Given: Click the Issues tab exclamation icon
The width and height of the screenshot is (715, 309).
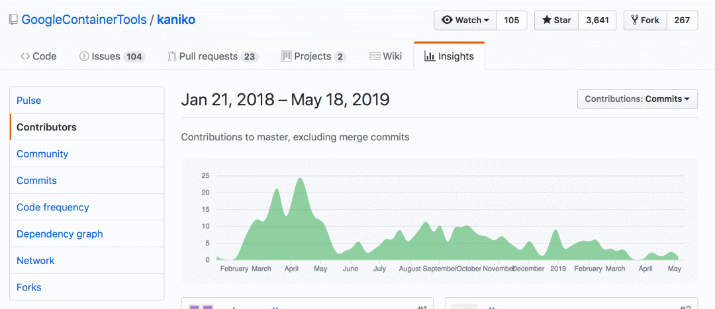Looking at the screenshot, I should click(x=84, y=56).
